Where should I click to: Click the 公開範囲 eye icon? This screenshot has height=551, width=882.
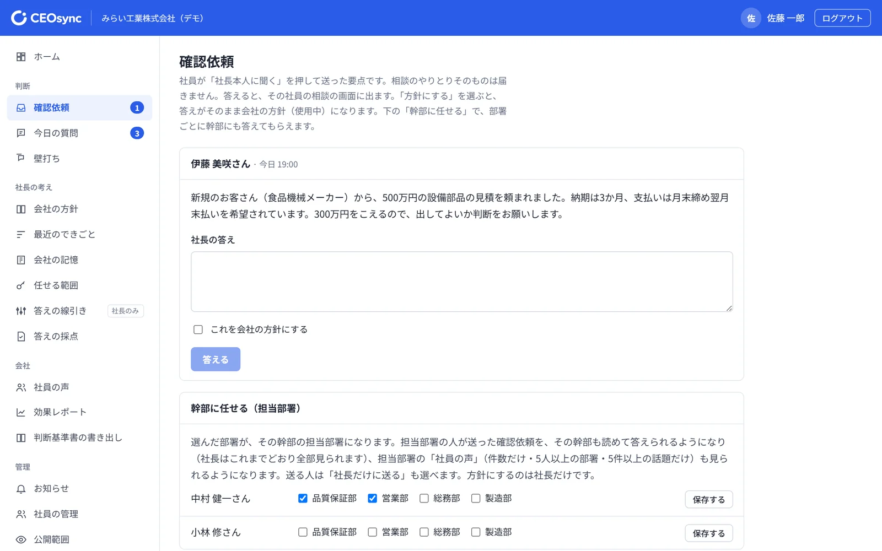(21, 539)
